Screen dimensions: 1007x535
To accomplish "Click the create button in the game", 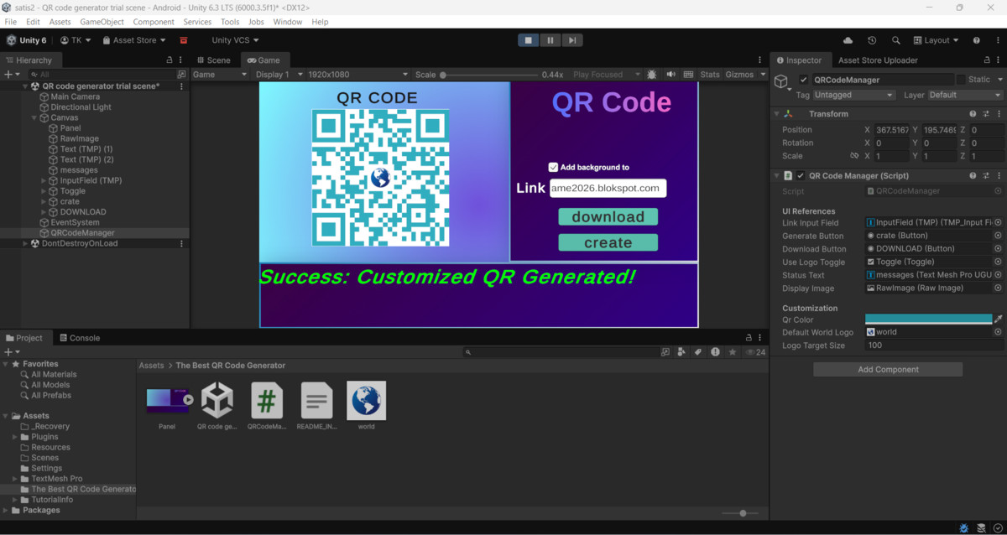I will [x=608, y=242].
